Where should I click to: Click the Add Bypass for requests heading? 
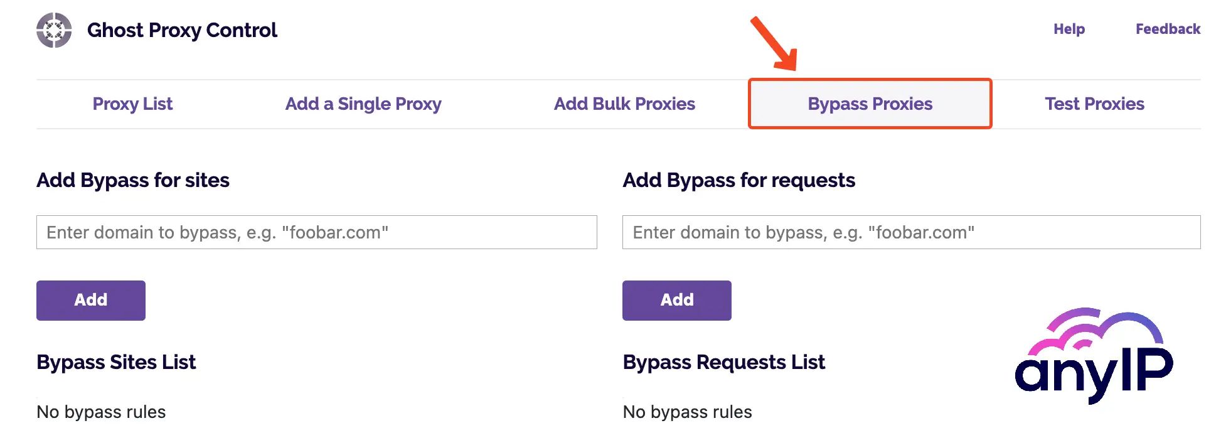click(738, 180)
